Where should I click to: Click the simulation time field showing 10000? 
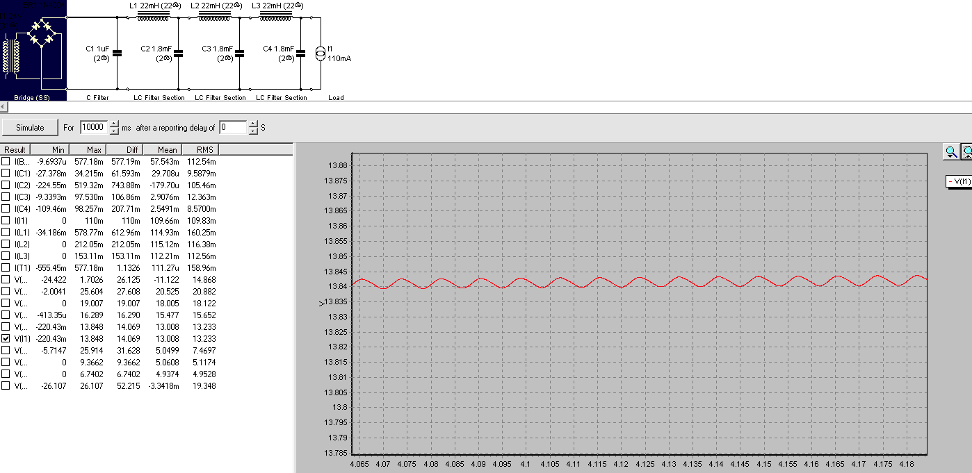94,127
